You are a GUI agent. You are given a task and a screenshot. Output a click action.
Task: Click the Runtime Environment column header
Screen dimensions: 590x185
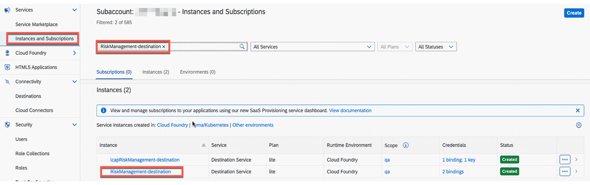click(x=349, y=145)
